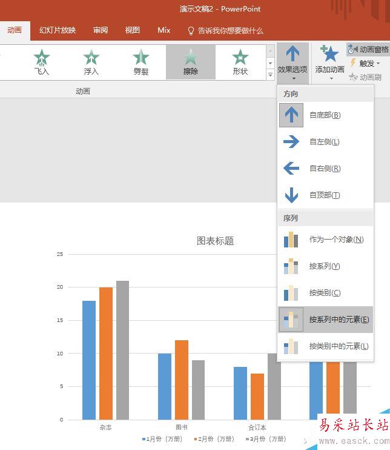Select sequence 按类别(C)

point(326,293)
